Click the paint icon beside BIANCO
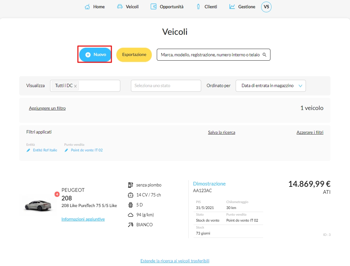Viewport: 350px width, 266px height. [x=131, y=225]
